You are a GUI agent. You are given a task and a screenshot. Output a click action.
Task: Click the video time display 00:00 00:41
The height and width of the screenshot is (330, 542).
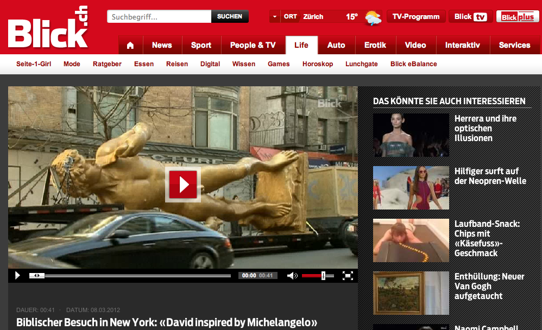coord(257,275)
